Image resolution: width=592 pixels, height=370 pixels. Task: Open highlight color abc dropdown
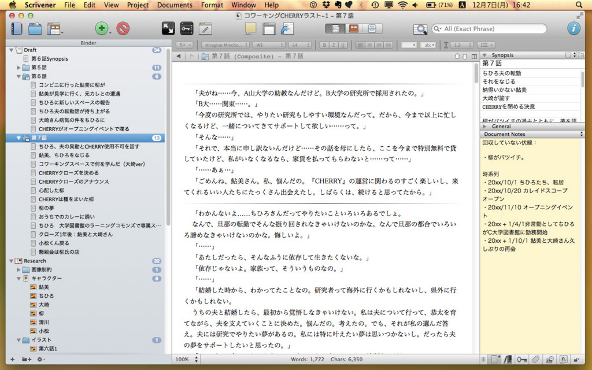[428, 45]
